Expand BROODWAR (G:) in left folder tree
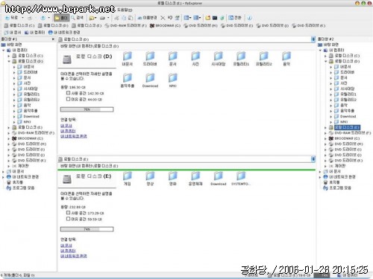Viewport: 373px width, 279px height. [x=9, y=138]
